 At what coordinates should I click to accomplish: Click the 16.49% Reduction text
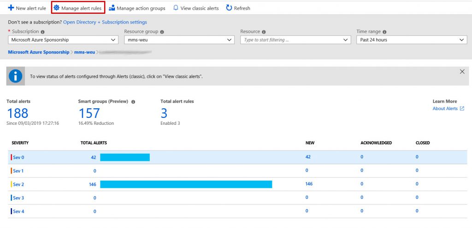coord(96,123)
